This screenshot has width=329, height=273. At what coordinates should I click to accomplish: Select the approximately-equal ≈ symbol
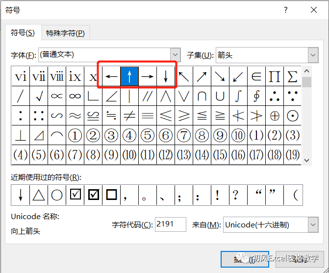click(75, 116)
